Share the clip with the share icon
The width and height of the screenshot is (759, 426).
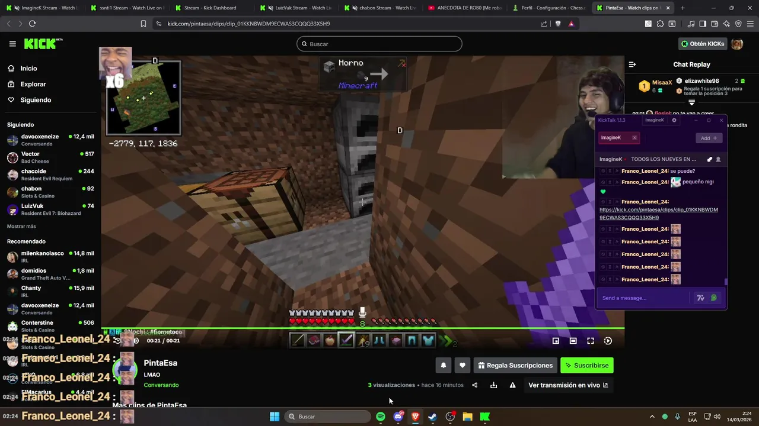click(474, 385)
